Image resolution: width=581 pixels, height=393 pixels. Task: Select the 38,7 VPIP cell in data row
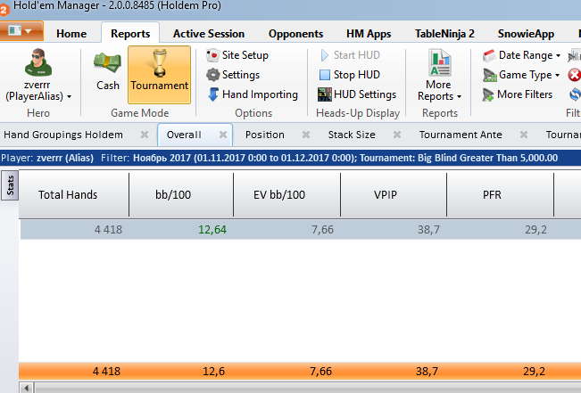point(428,230)
